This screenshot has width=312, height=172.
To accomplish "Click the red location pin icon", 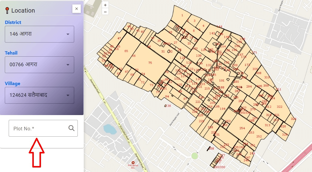I will [7, 10].
